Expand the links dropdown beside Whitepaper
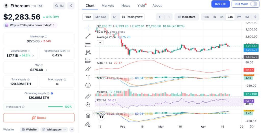Image resolution: width=261 pixels, height=133 pixels. [x=72, y=129]
